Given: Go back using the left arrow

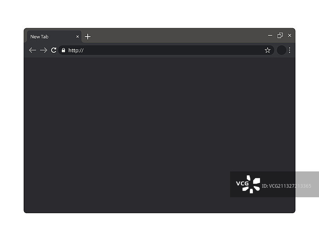Looking at the screenshot, I should (x=32, y=50).
